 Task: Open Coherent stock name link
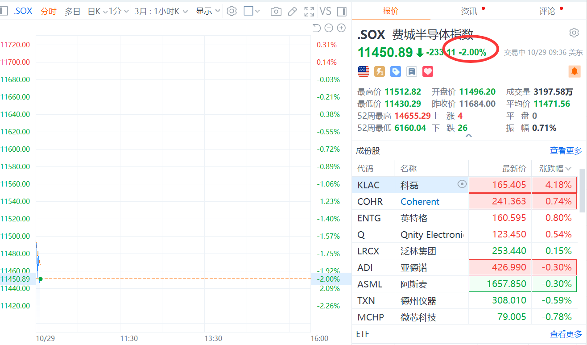(420, 201)
